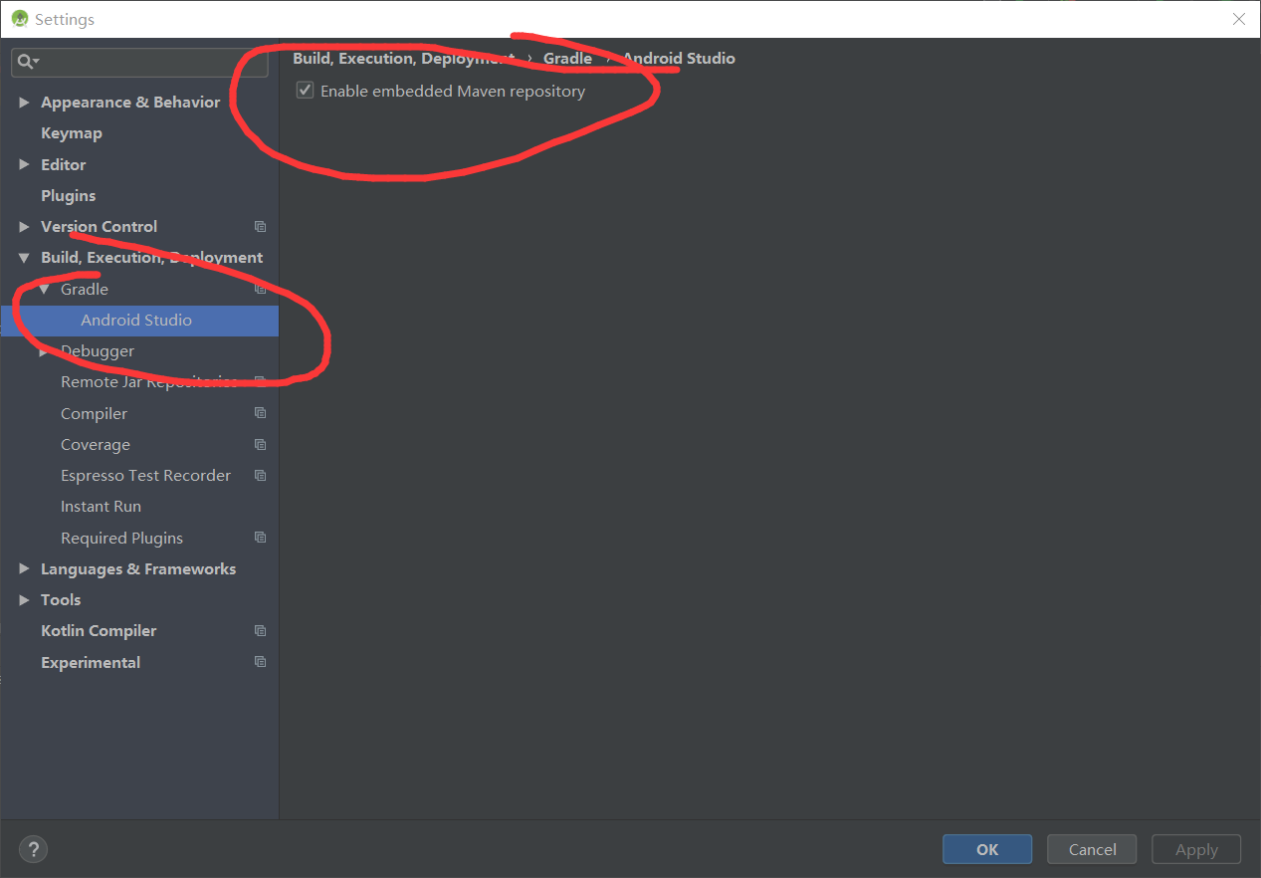The image size is (1261, 878).
Task: Uncheck Enable embedded Maven repository
Action: [x=305, y=90]
